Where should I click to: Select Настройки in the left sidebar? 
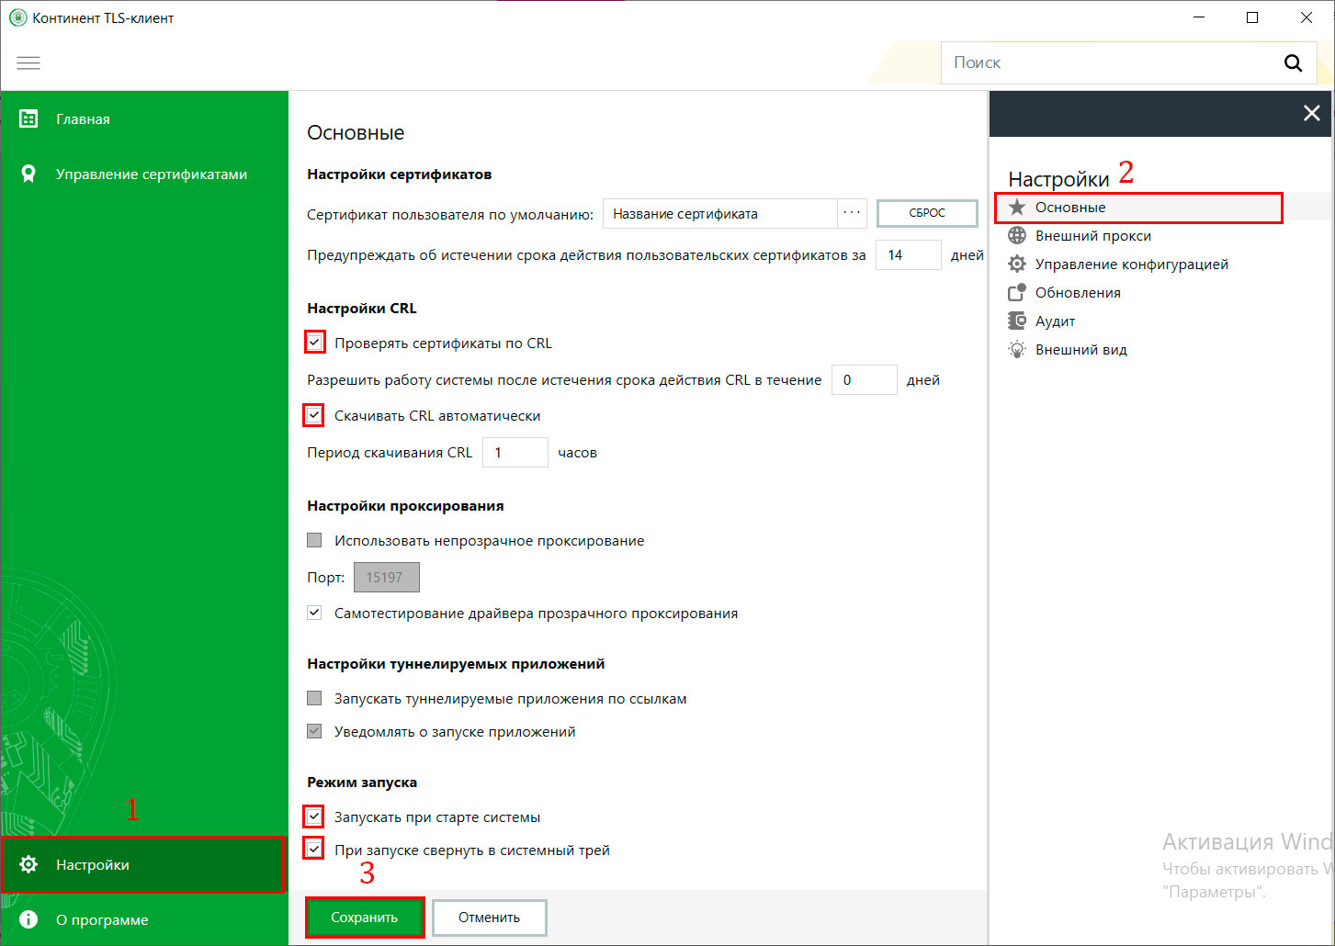pos(144,864)
